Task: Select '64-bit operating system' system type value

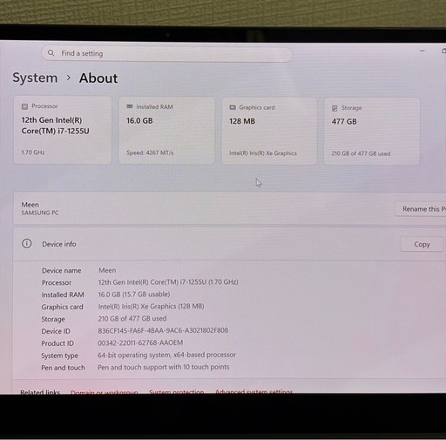Action: (x=166, y=355)
